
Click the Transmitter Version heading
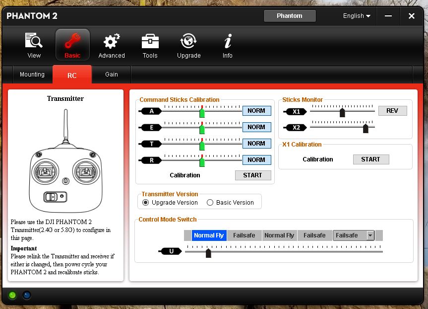(170, 194)
